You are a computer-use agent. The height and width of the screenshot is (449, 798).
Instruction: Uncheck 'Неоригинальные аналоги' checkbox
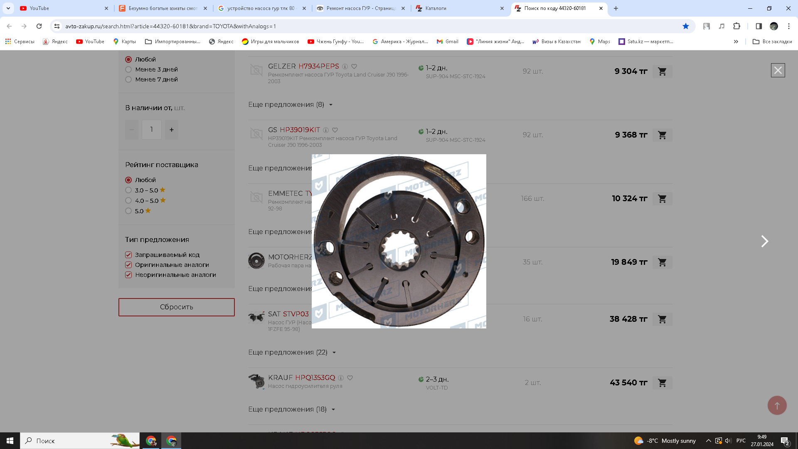[x=128, y=275]
